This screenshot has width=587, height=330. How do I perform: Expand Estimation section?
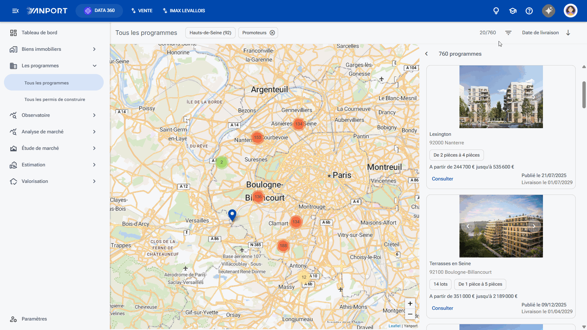[54, 165]
